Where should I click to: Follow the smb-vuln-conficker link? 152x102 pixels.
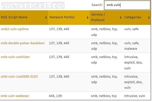(15, 57)
